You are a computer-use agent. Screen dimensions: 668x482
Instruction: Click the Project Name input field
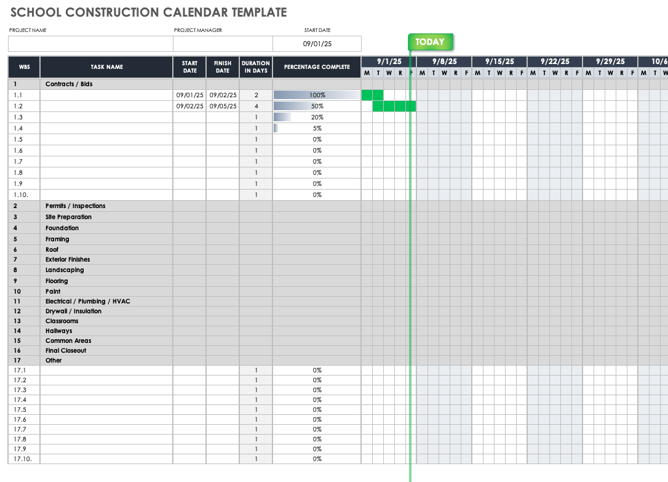[x=90, y=44]
